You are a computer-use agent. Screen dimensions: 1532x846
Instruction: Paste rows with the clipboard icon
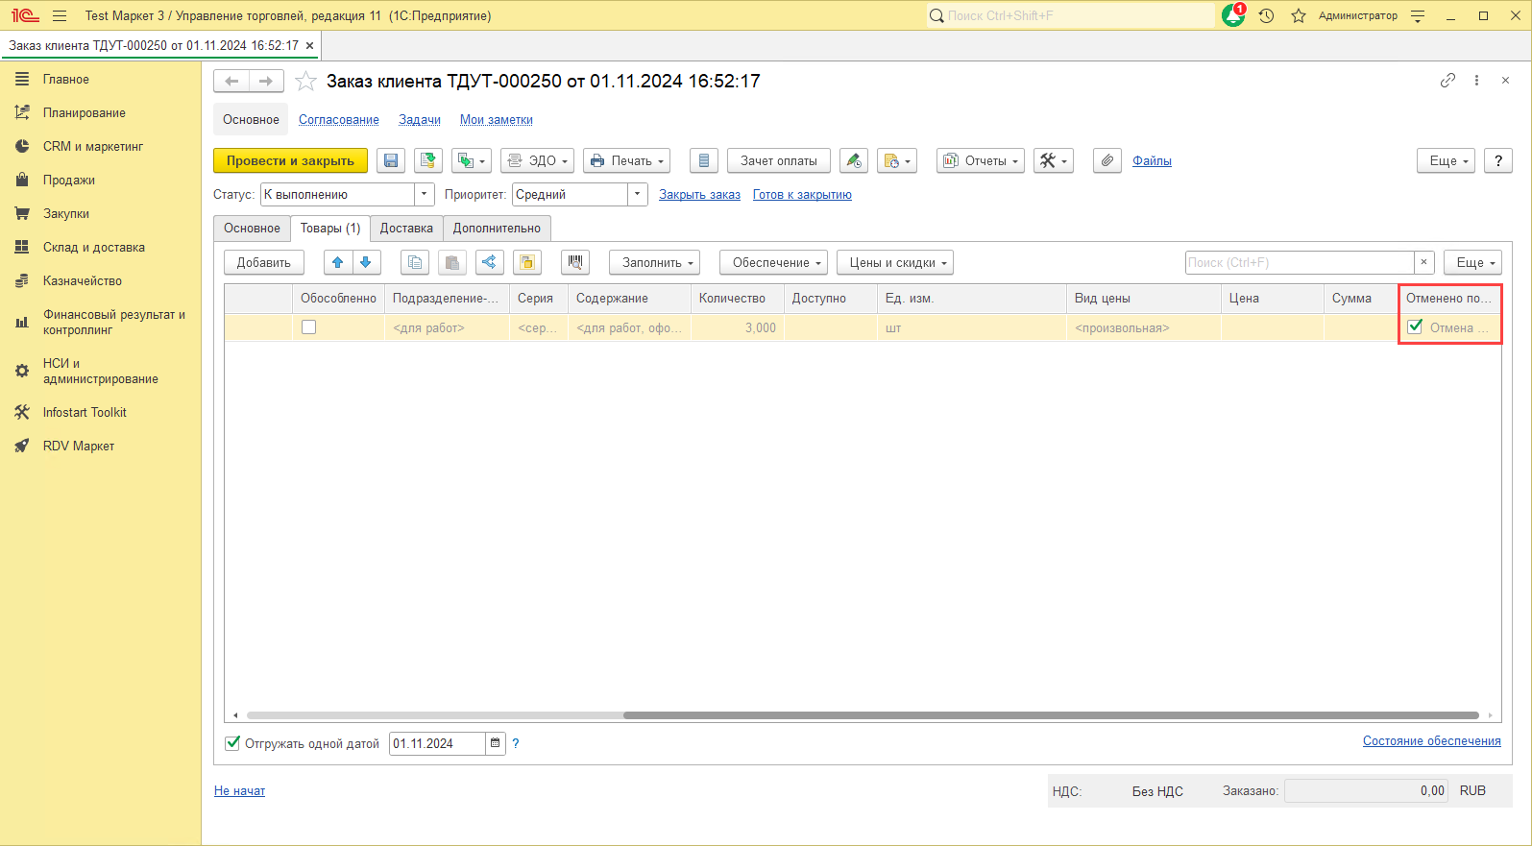452,263
